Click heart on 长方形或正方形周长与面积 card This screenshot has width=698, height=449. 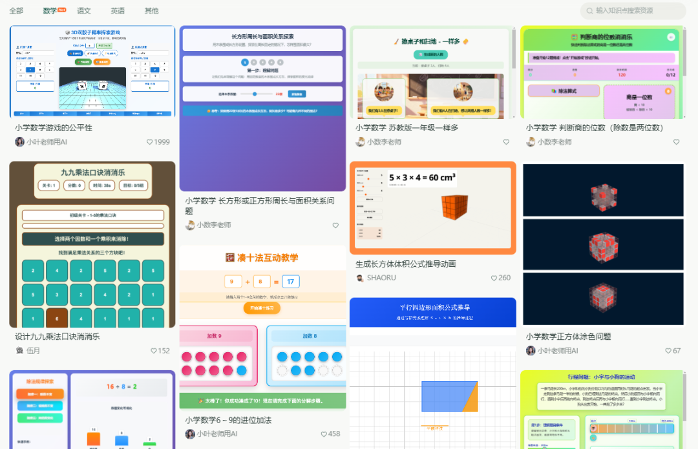[x=335, y=225]
